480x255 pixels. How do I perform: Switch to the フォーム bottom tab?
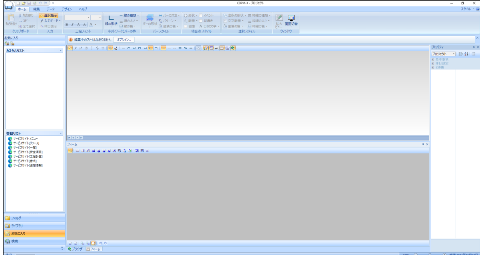point(94,249)
